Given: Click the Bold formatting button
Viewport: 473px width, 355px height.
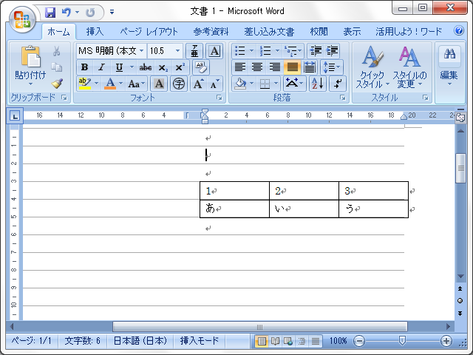Looking at the screenshot, I should (x=84, y=67).
